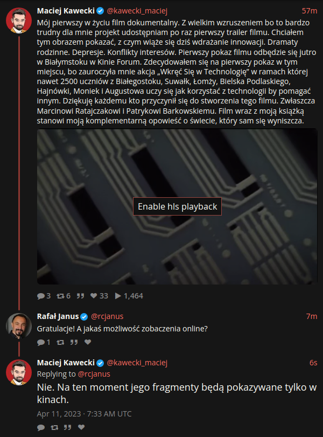Like Rafał Janus's reply tweet
323x437 pixels.
[x=88, y=342]
